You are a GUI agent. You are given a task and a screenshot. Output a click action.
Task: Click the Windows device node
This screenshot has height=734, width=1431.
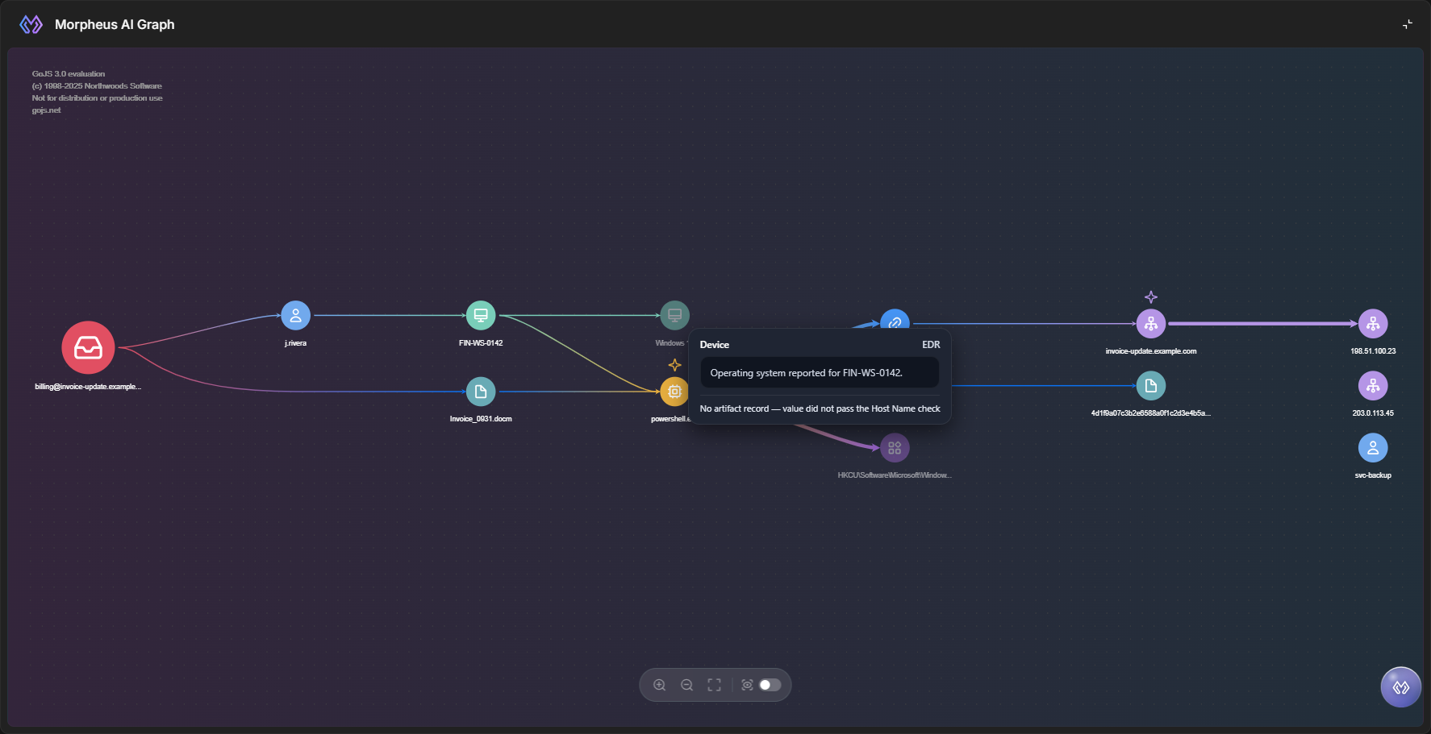click(x=674, y=315)
